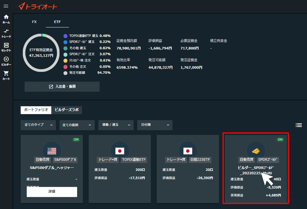The image size is (307, 209).
Task: Click the -26,390円 評価損益 value
Action: click(x=205, y=178)
